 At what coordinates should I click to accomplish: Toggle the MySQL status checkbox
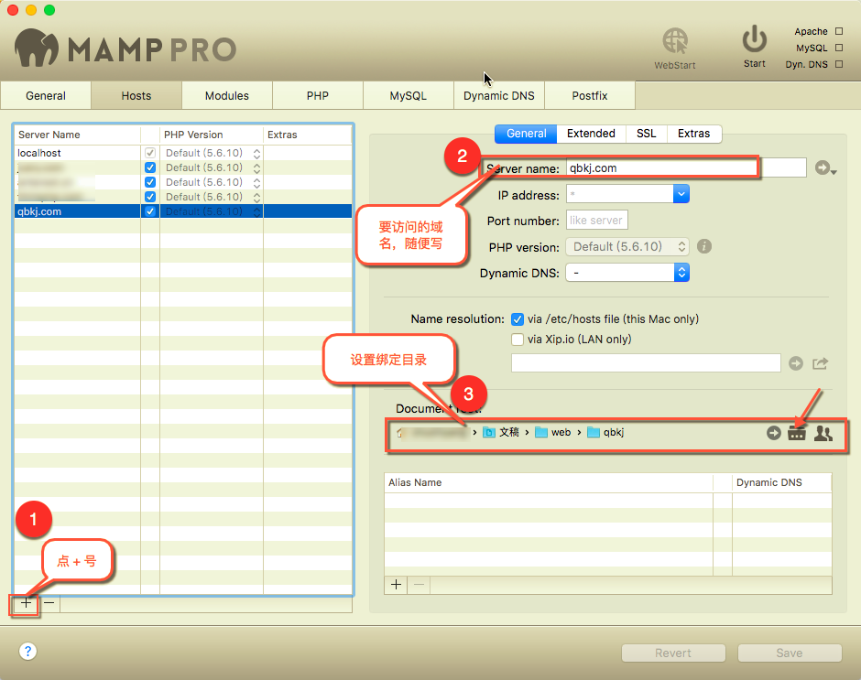[839, 48]
